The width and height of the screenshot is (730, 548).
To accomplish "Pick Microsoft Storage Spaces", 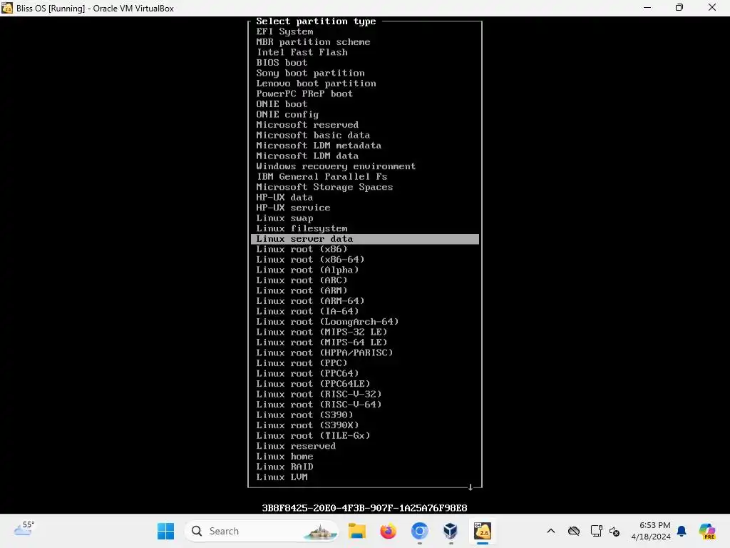I will pos(324,187).
